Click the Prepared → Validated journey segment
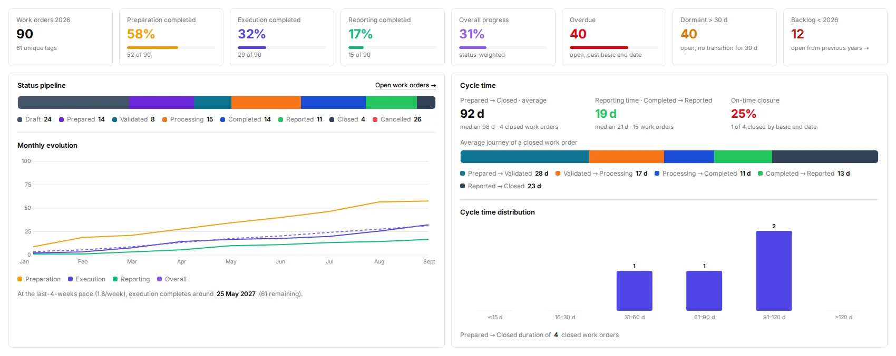The height and width of the screenshot is (356, 896). tap(525, 157)
